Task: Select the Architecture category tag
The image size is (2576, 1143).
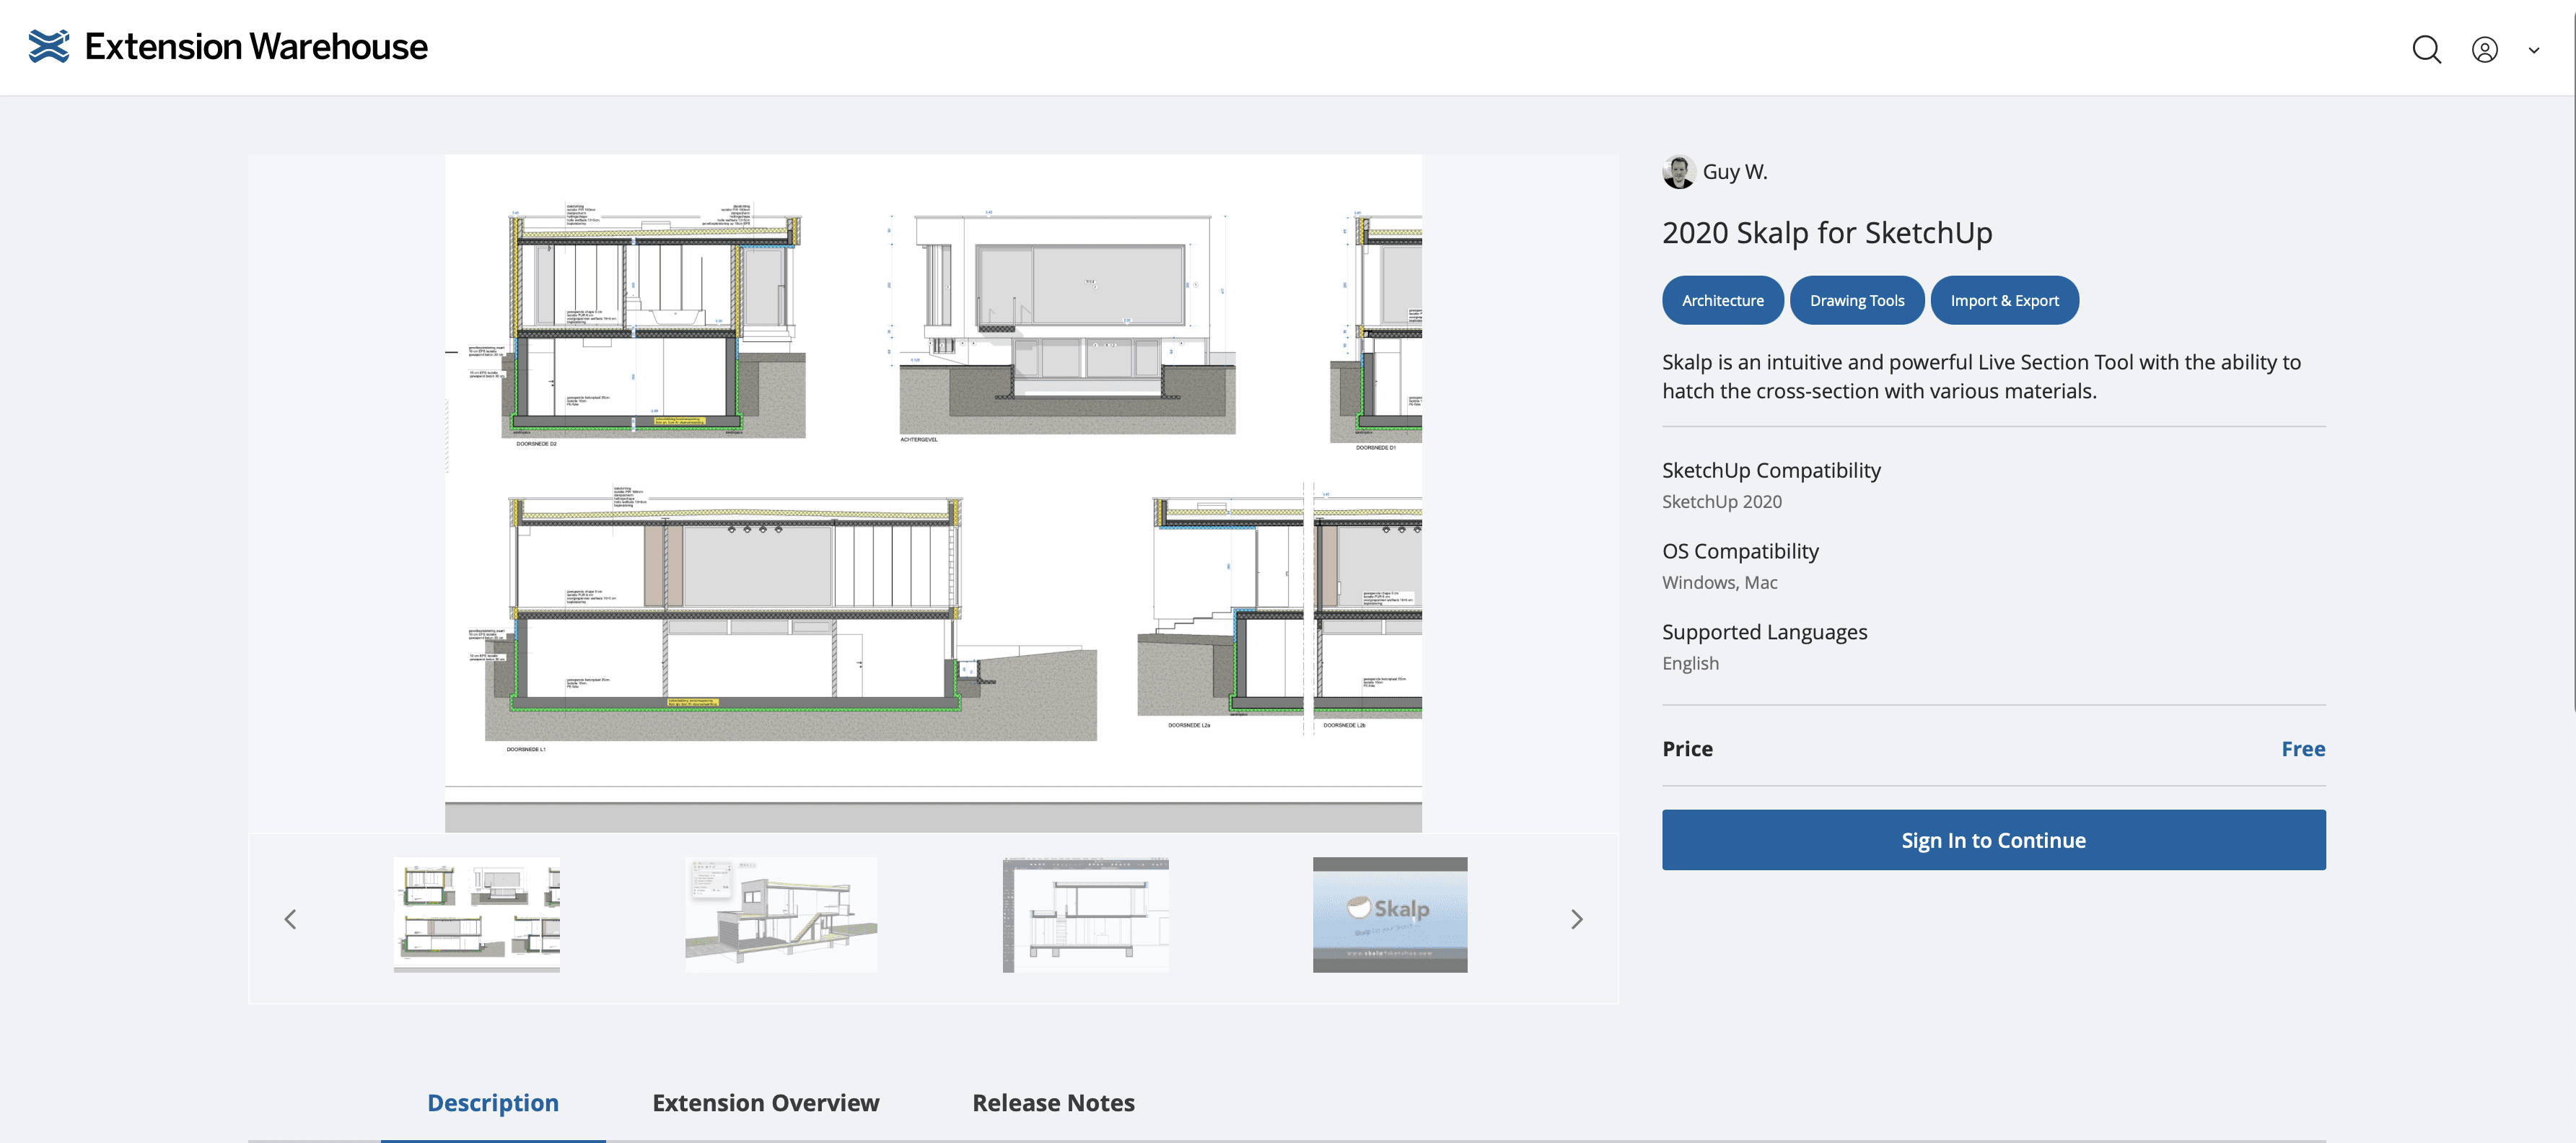Action: point(1722,300)
